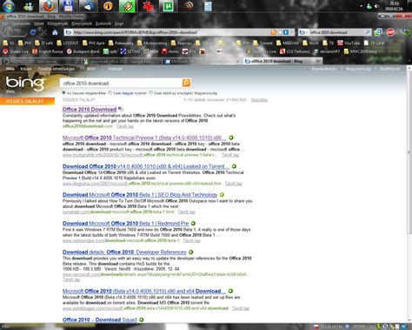Image resolution: width=412 pixels, height=330 pixels.
Task: Click the orange Bing search button
Action: 186,83
